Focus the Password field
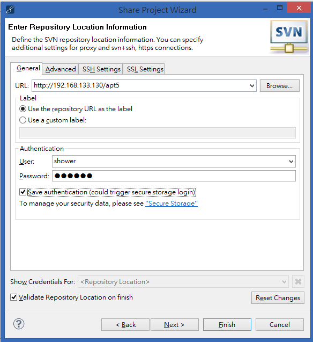 pos(174,176)
